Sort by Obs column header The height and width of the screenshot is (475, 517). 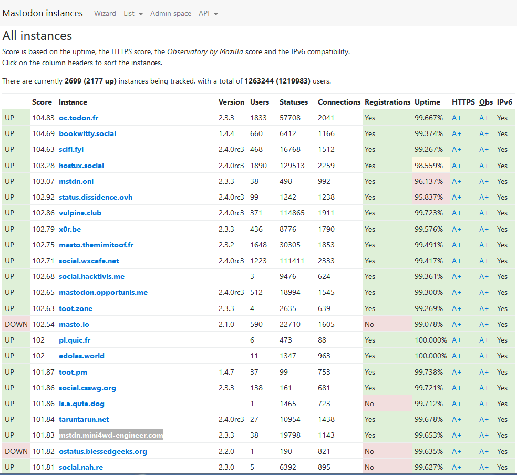486,102
